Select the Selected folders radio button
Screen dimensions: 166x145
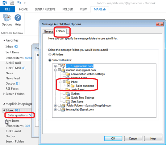50,60
